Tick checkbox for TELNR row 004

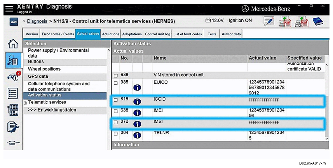(x=116, y=134)
